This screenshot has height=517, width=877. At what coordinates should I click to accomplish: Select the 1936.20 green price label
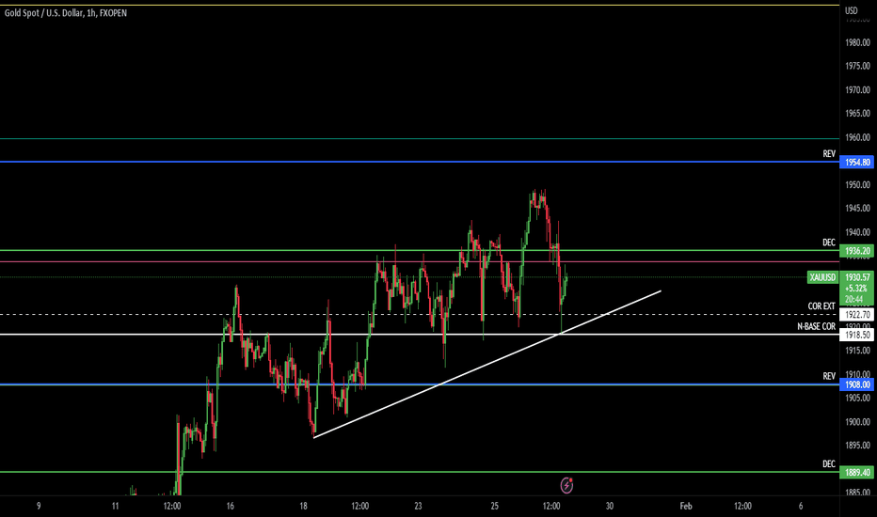[857, 251]
